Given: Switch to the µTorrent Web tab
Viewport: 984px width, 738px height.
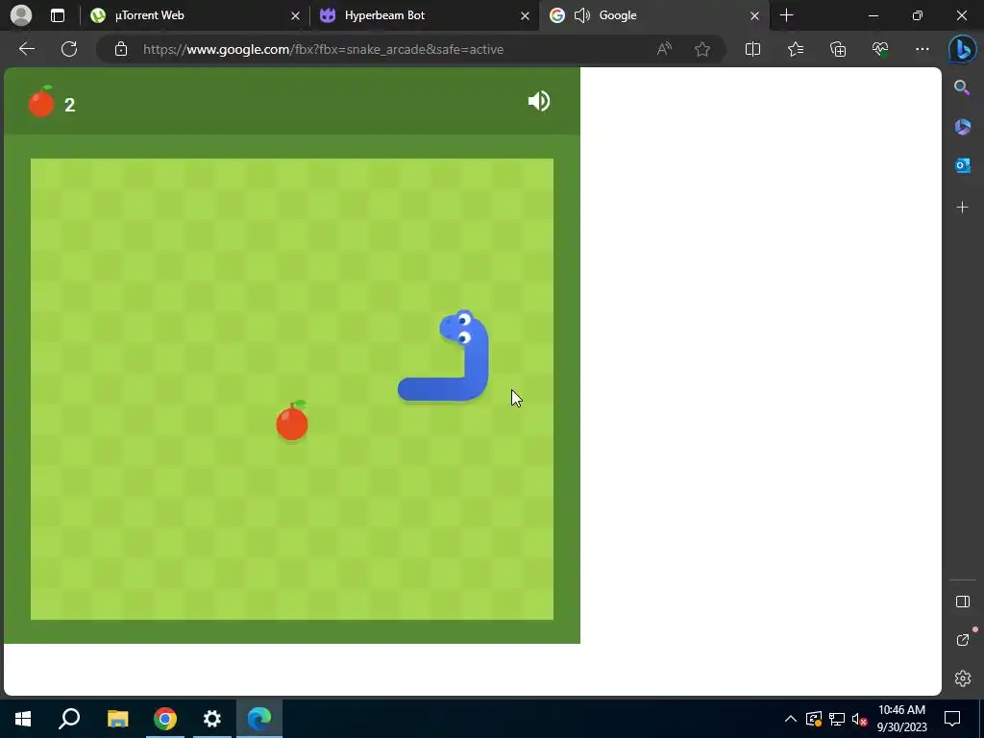Looking at the screenshot, I should tap(194, 15).
